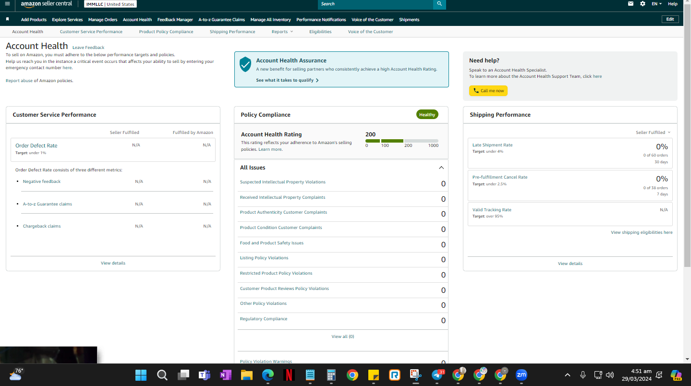Open the notification center bell icon

point(659,375)
